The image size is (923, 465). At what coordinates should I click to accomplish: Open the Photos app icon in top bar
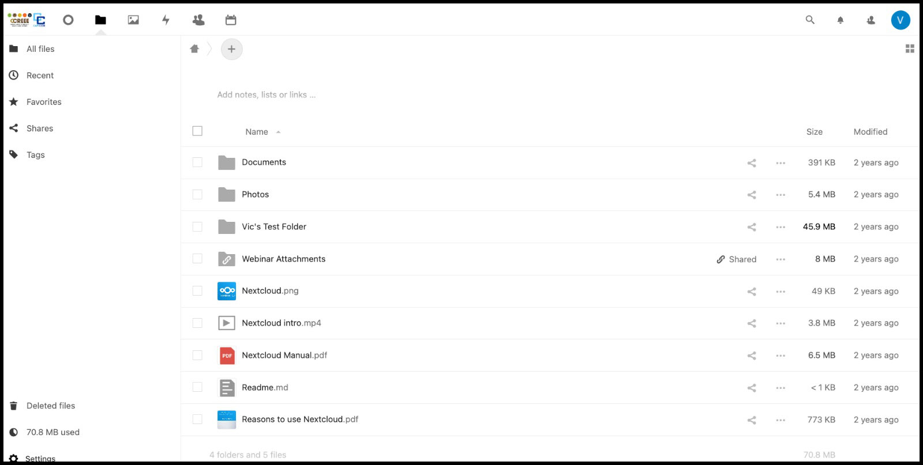tap(133, 20)
